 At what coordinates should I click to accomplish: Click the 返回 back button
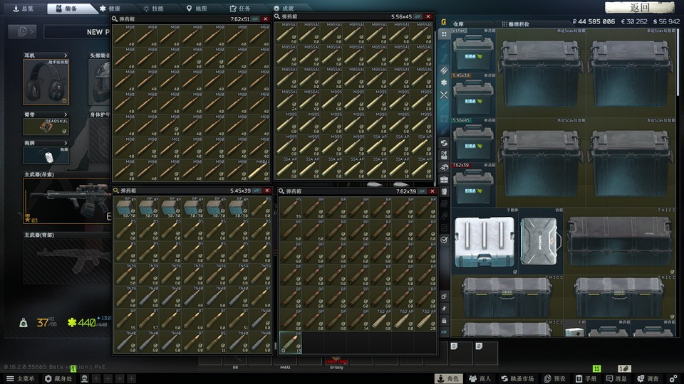click(640, 7)
